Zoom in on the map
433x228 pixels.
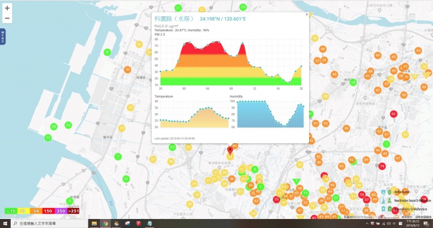7,8
